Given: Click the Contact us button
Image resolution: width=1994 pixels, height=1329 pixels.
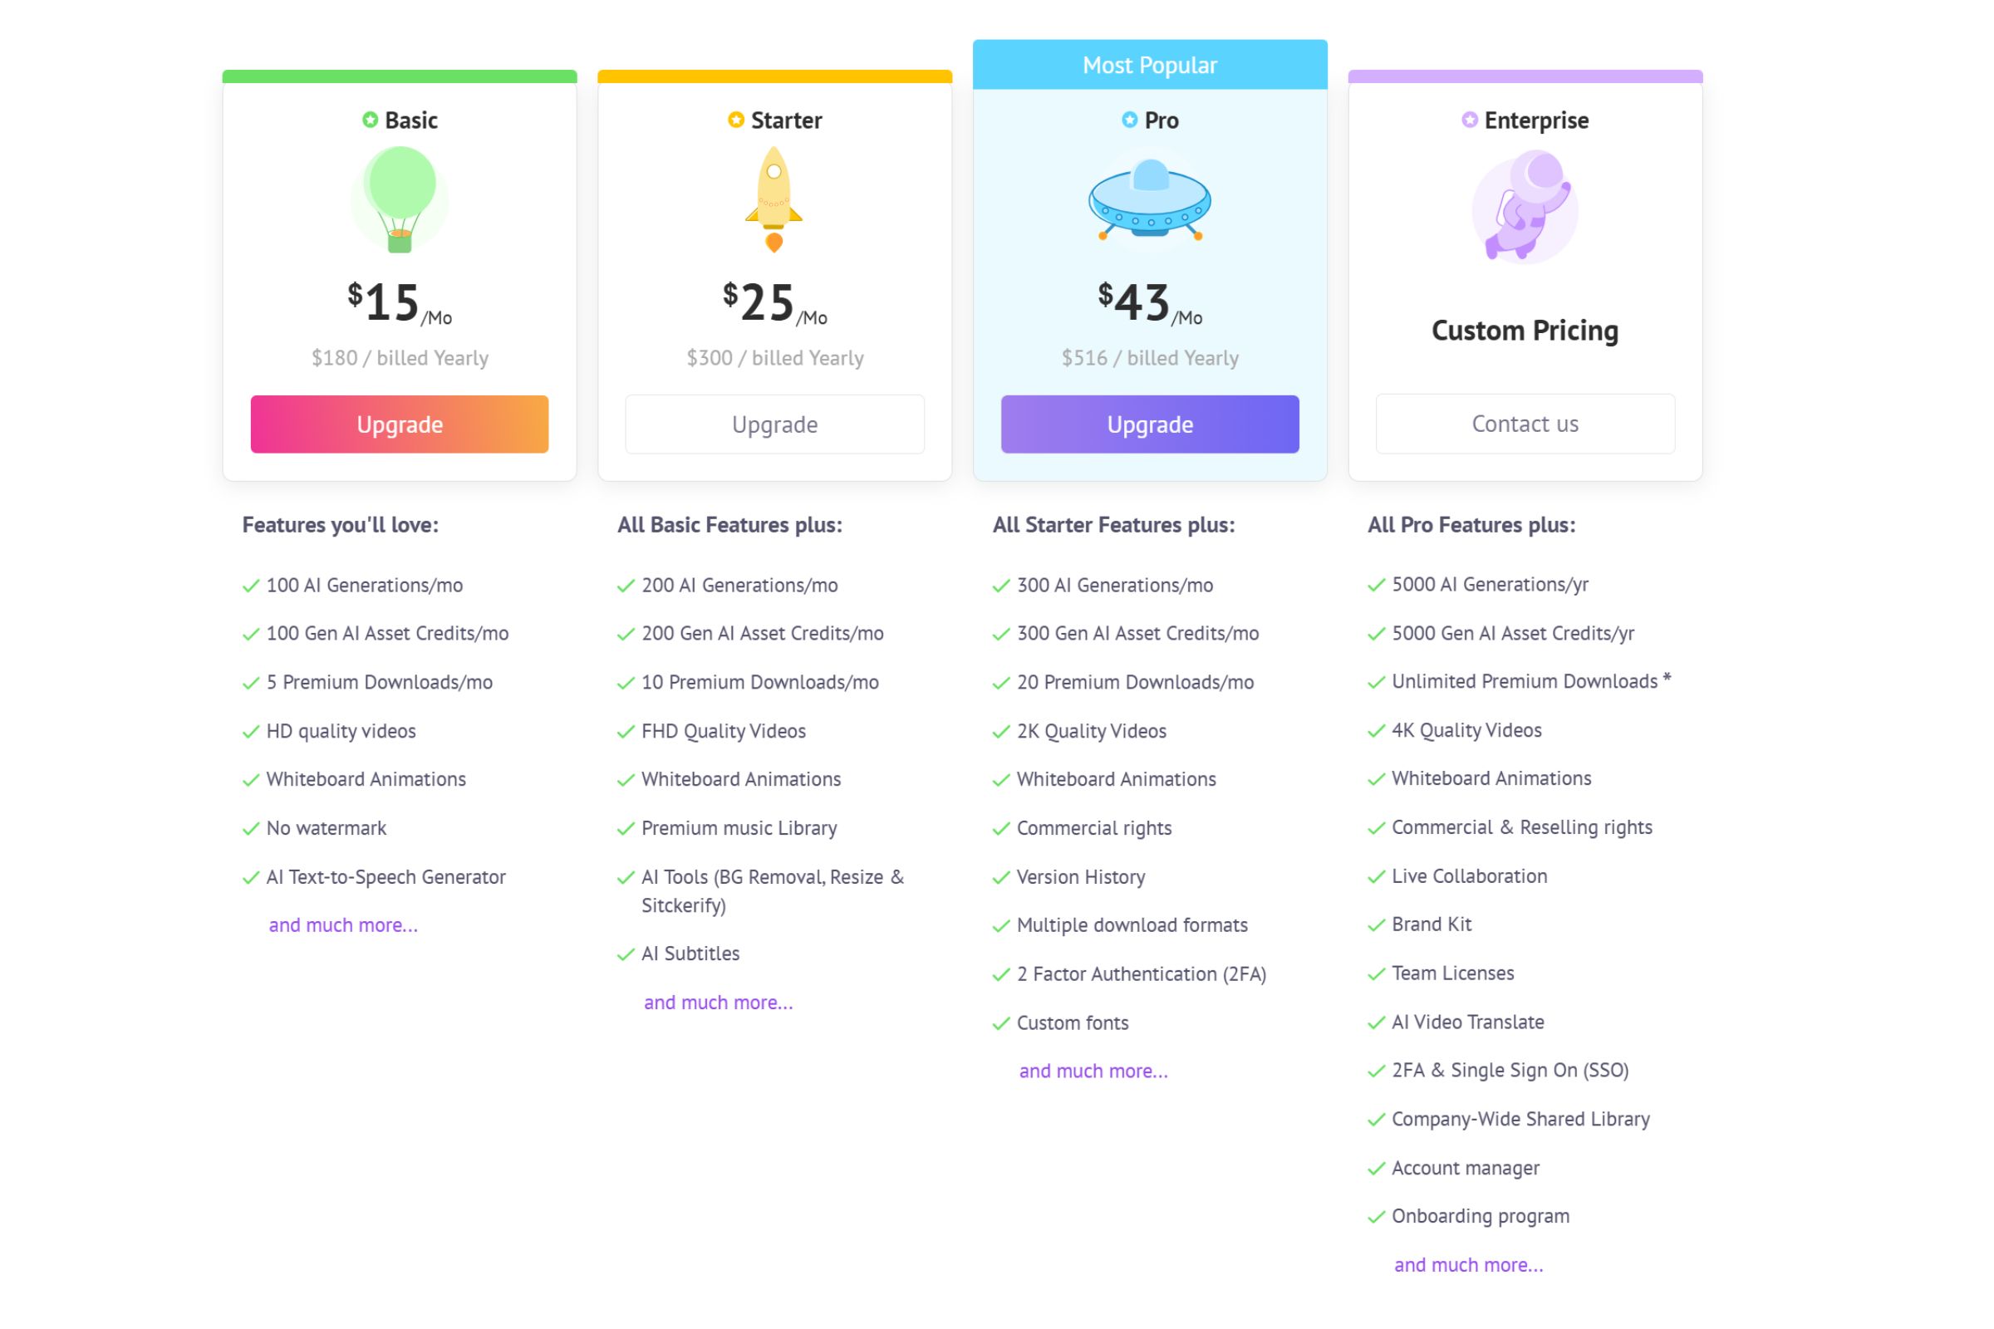Looking at the screenshot, I should (x=1525, y=424).
